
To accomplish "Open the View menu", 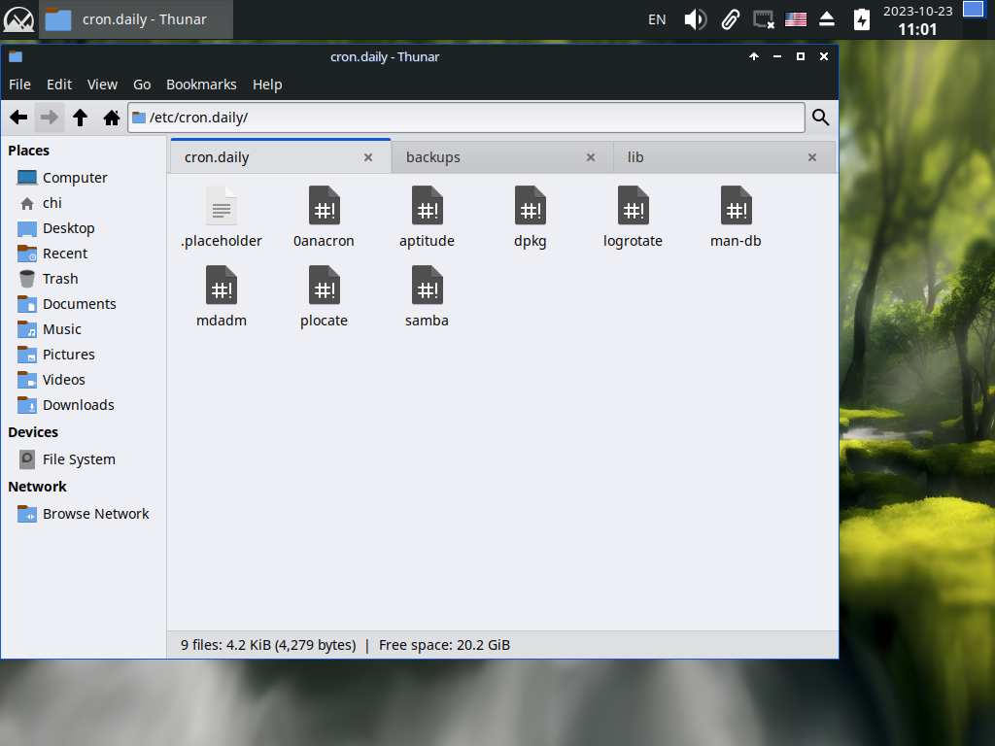I will (102, 85).
